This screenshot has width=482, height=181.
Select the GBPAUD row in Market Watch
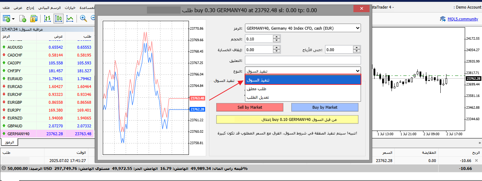tap(47, 126)
